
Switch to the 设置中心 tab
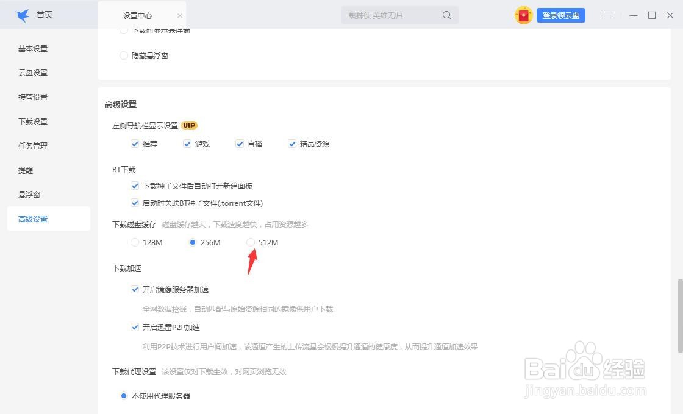[137, 16]
